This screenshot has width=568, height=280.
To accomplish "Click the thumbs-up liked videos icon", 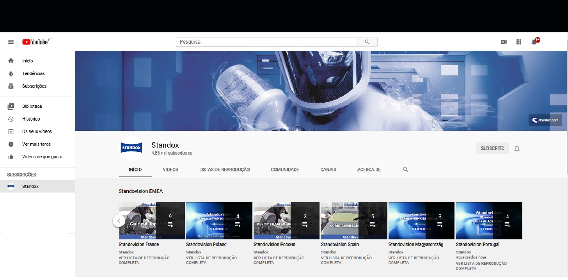I will click(11, 157).
